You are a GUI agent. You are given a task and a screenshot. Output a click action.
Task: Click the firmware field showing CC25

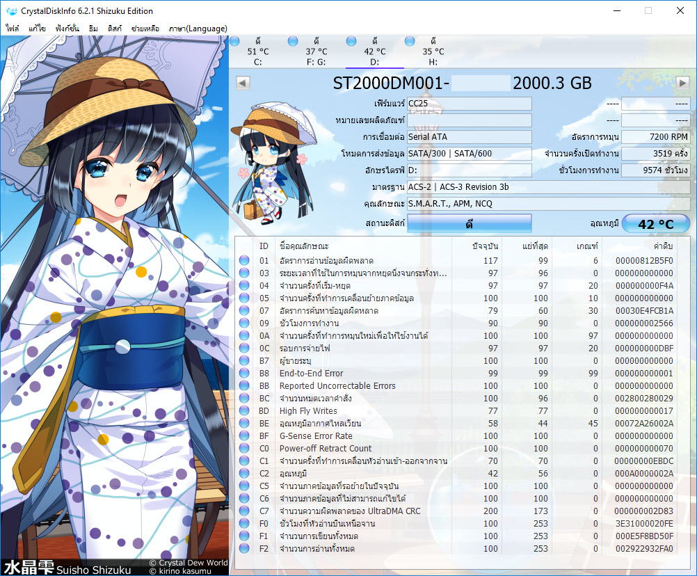(469, 104)
